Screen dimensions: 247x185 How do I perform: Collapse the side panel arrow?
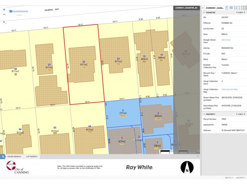[x=203, y=8]
